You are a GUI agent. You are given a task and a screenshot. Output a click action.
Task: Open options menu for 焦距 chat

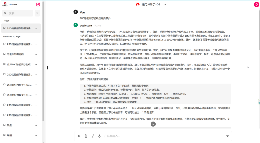[36, 135]
